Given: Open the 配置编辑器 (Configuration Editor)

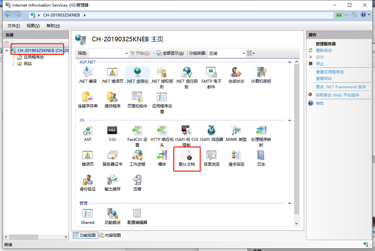Looking at the screenshot, I should [x=137, y=216].
